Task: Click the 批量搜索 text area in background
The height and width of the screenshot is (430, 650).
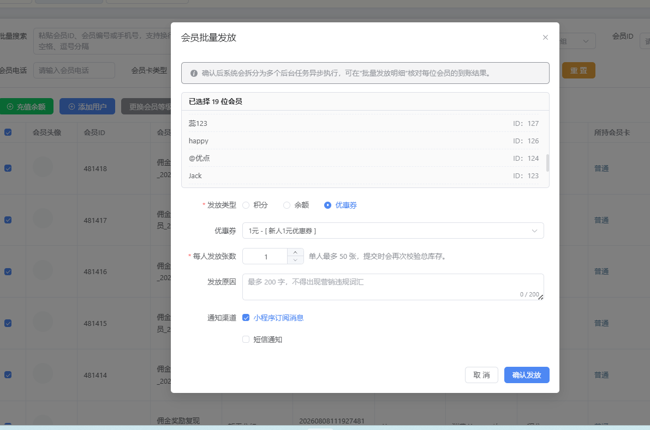Action: point(102,41)
